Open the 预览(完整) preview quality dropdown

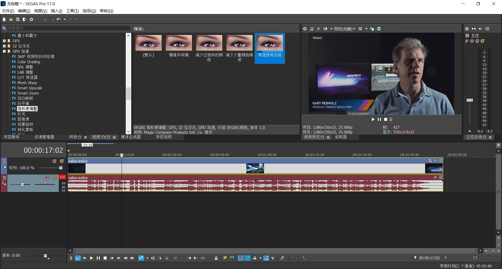tap(345, 29)
